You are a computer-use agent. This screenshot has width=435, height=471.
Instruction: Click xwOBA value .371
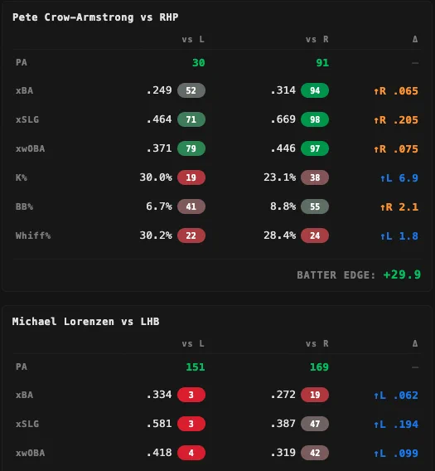(x=159, y=148)
